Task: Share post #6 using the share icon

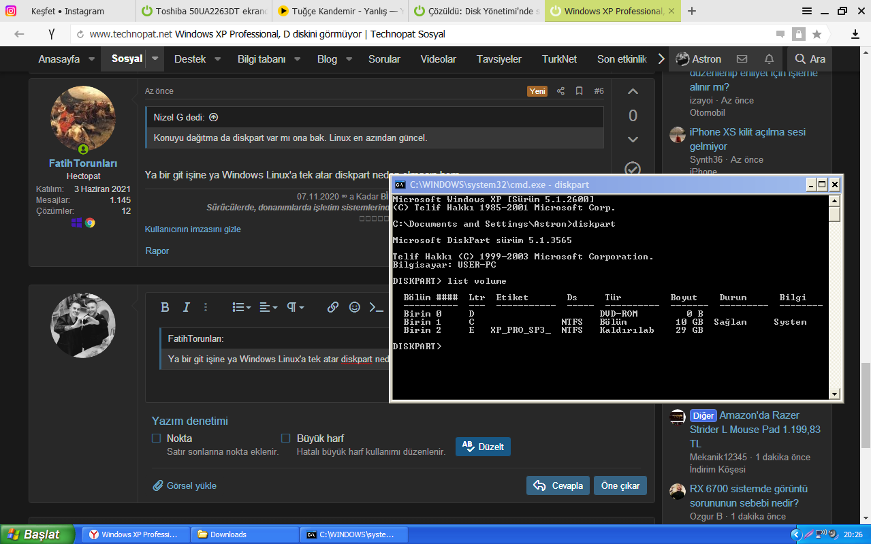Action: tap(560, 91)
